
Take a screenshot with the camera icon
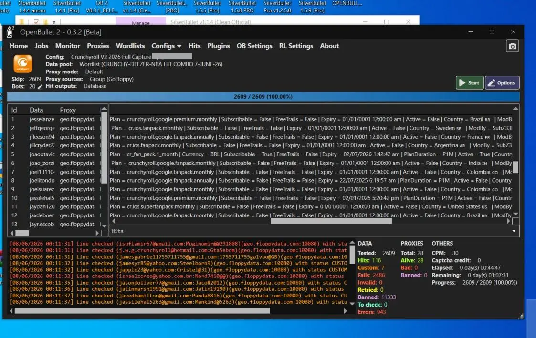[x=512, y=46]
